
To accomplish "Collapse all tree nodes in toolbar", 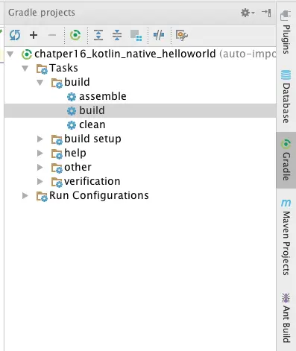I will coord(117,35).
